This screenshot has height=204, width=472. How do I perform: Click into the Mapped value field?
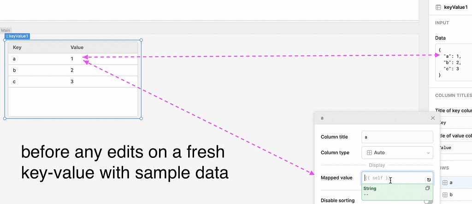pyautogui.click(x=392, y=178)
